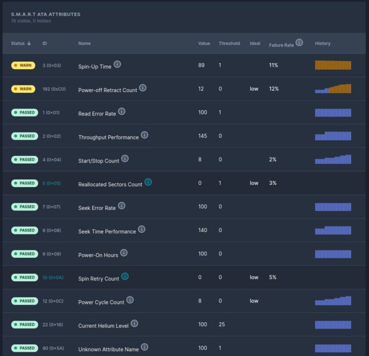
Task: Show info for Throughput Performance
Action: (x=145, y=135)
